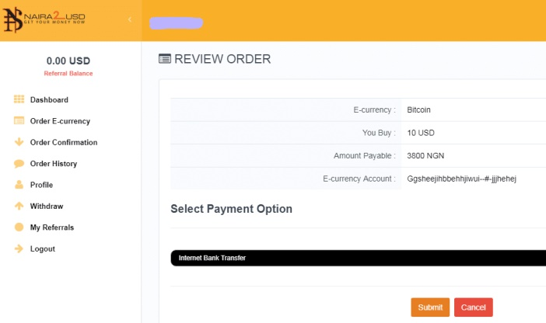Submit the order with the orange button
The height and width of the screenshot is (323, 546).
tap(430, 307)
